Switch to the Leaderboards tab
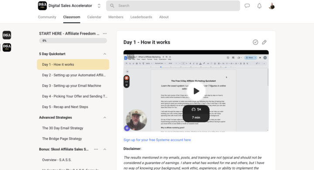This screenshot has width=314, height=170. 141,17
